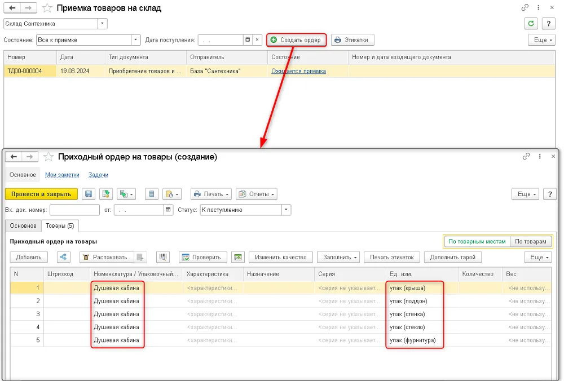Add Приходный ордер form to favorites (star)

[x=49, y=157]
